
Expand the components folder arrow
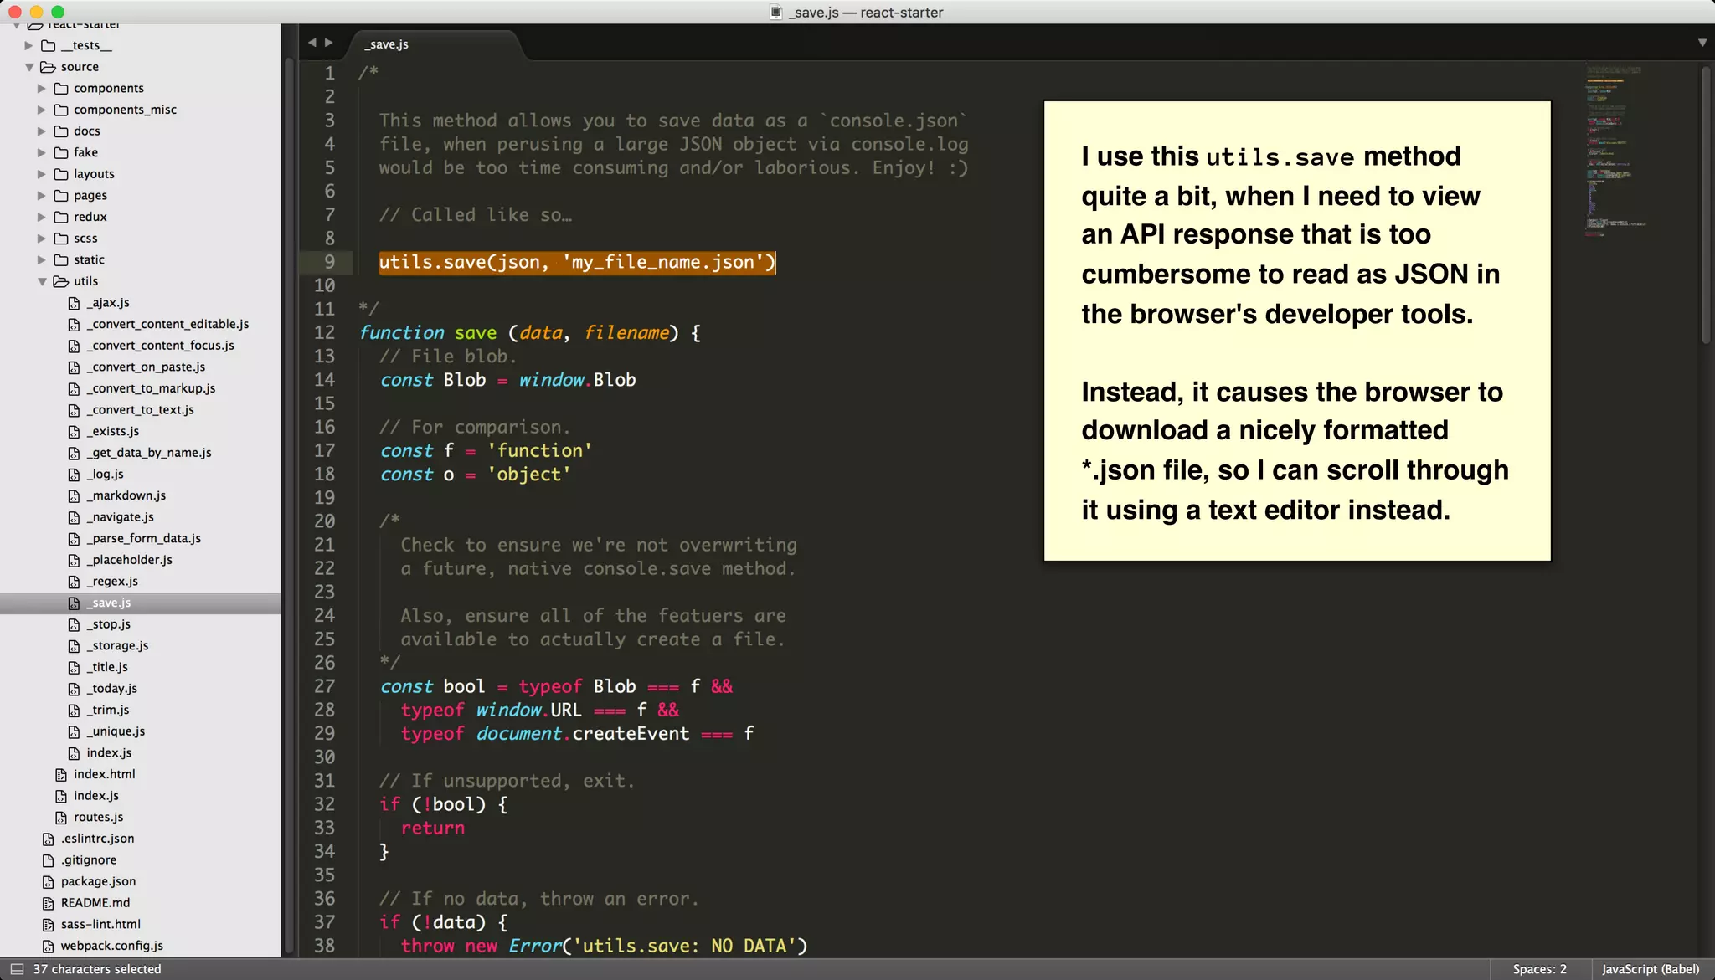click(42, 88)
